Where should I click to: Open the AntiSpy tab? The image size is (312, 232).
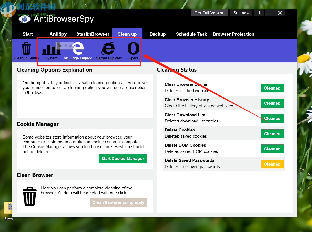(58, 34)
